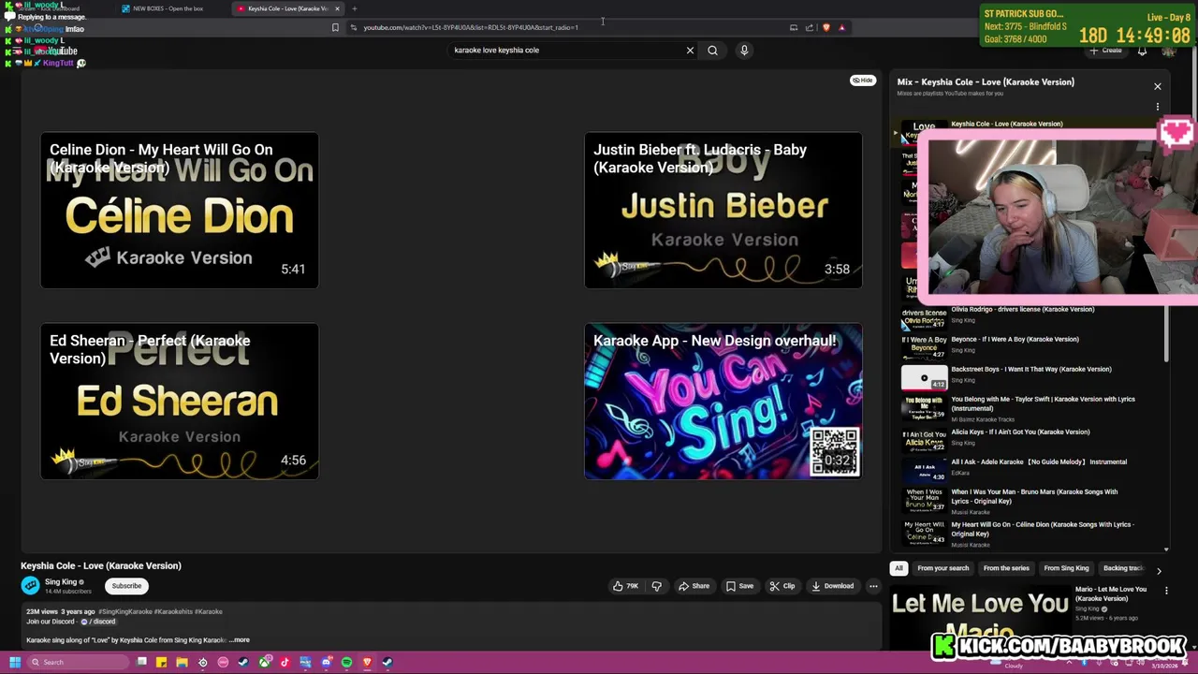The width and height of the screenshot is (1198, 674).
Task: Share the Keyshia Cole karaoke video
Action: [694, 586]
